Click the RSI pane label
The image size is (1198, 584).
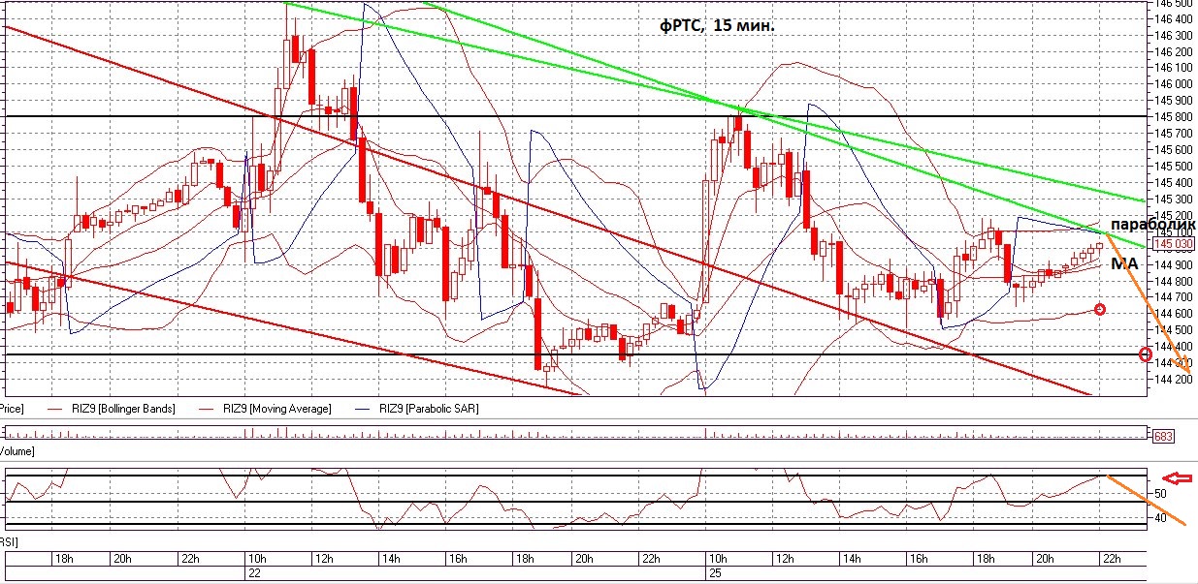point(9,543)
